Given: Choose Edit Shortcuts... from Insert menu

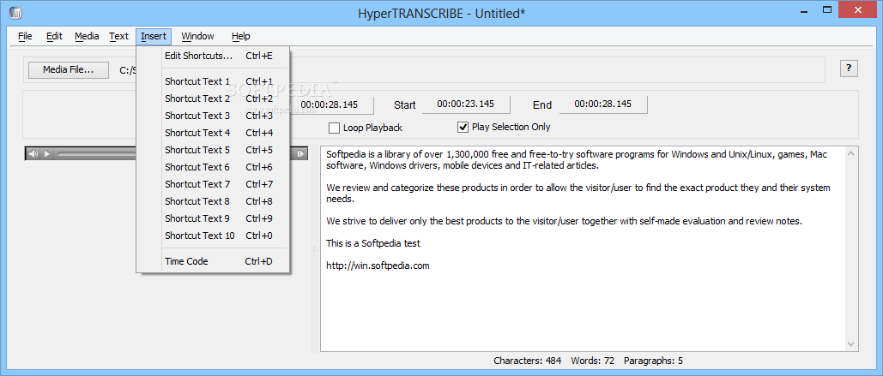Looking at the screenshot, I should pos(213,56).
